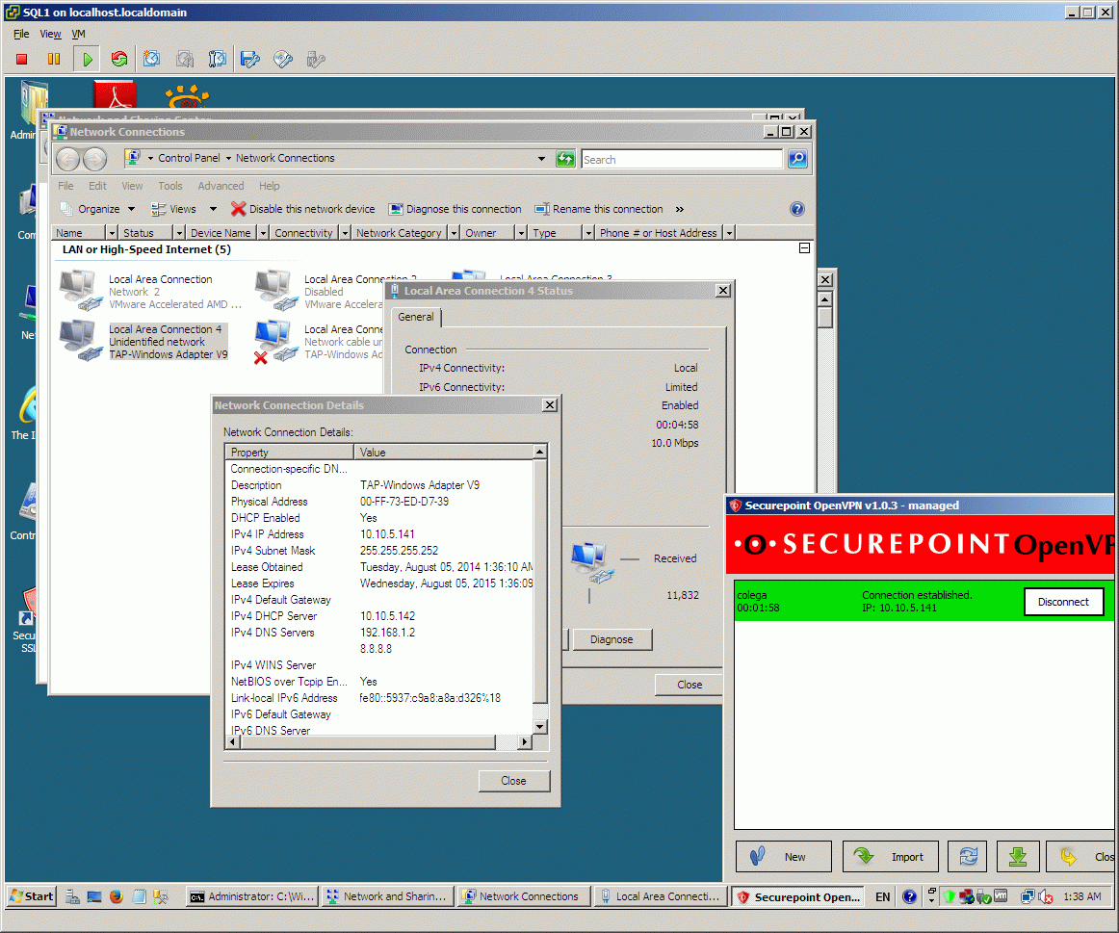Click the green refresh icon beside address bar
Viewport: 1119px width, 933px height.
coord(565,159)
